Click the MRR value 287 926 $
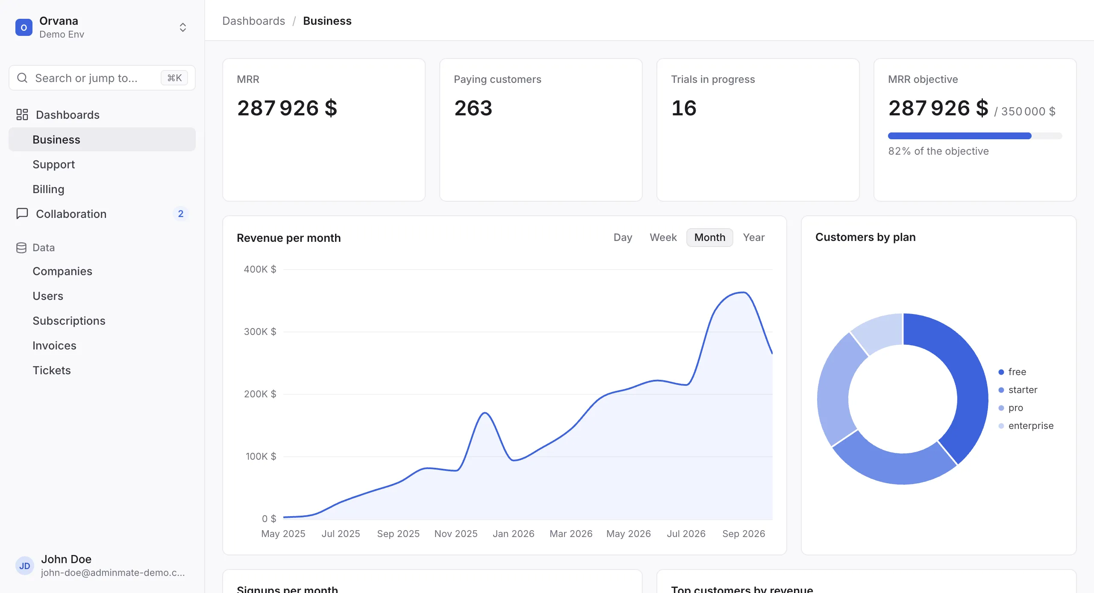The height and width of the screenshot is (593, 1094). [287, 108]
